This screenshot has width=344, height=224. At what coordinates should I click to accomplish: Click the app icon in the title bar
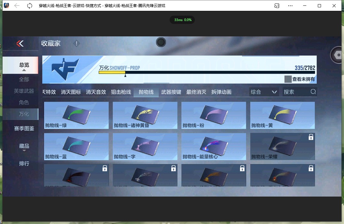(x=6, y=5)
